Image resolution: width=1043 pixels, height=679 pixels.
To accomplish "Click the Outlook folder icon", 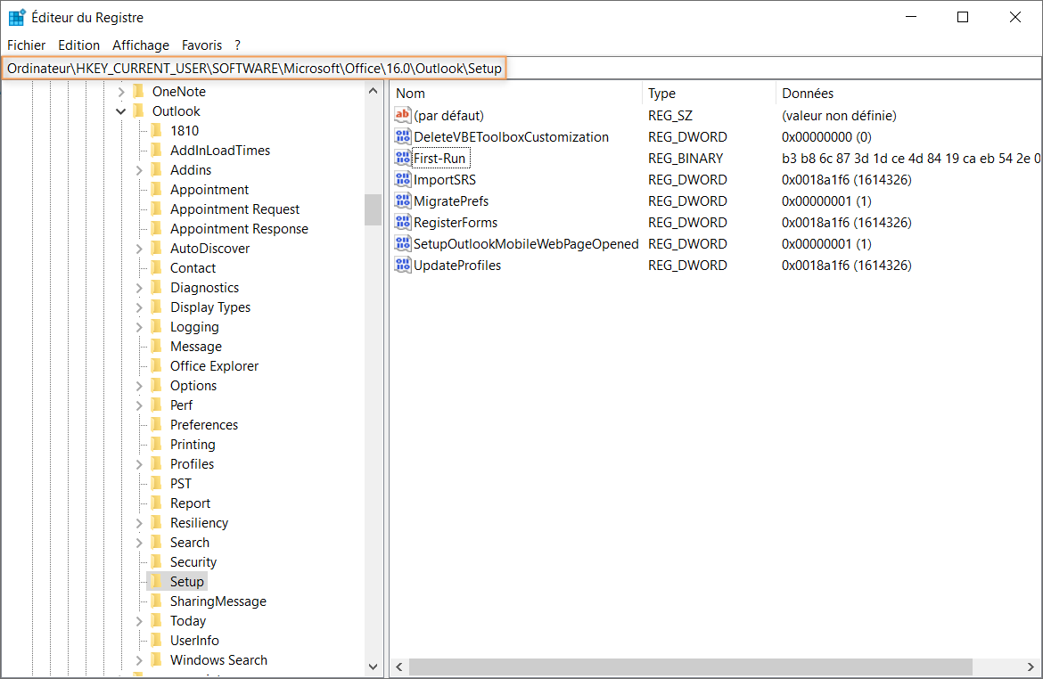I will (x=138, y=110).
